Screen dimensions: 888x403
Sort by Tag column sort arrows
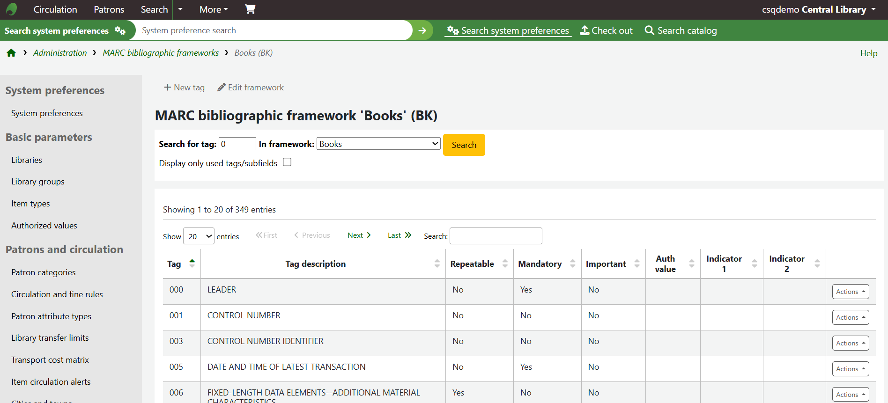pyautogui.click(x=192, y=264)
